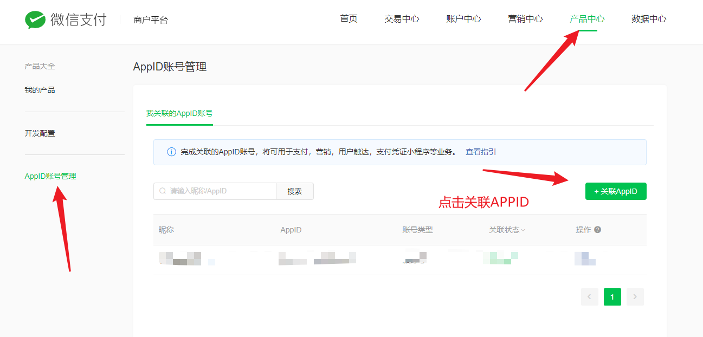The image size is (703, 337).
Task: Click the 产品大全 sidebar heading
Action: pyautogui.click(x=40, y=66)
